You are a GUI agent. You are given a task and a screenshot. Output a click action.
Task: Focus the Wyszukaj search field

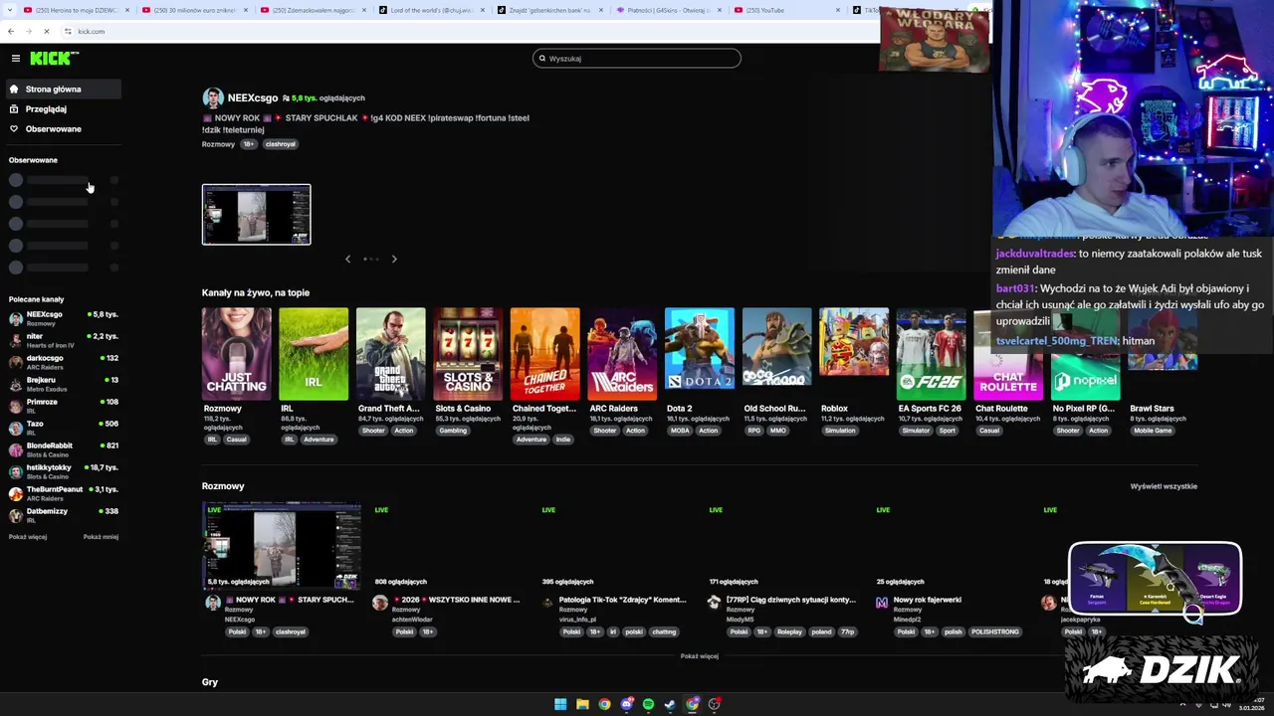pos(637,59)
